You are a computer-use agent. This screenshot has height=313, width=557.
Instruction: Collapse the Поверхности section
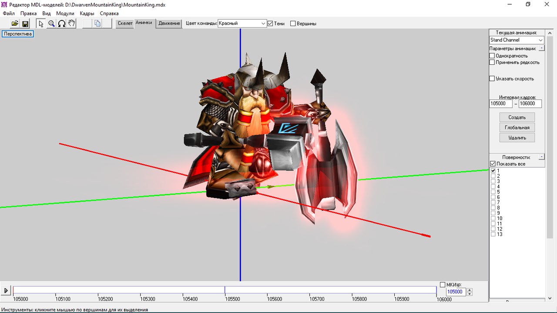tap(541, 156)
